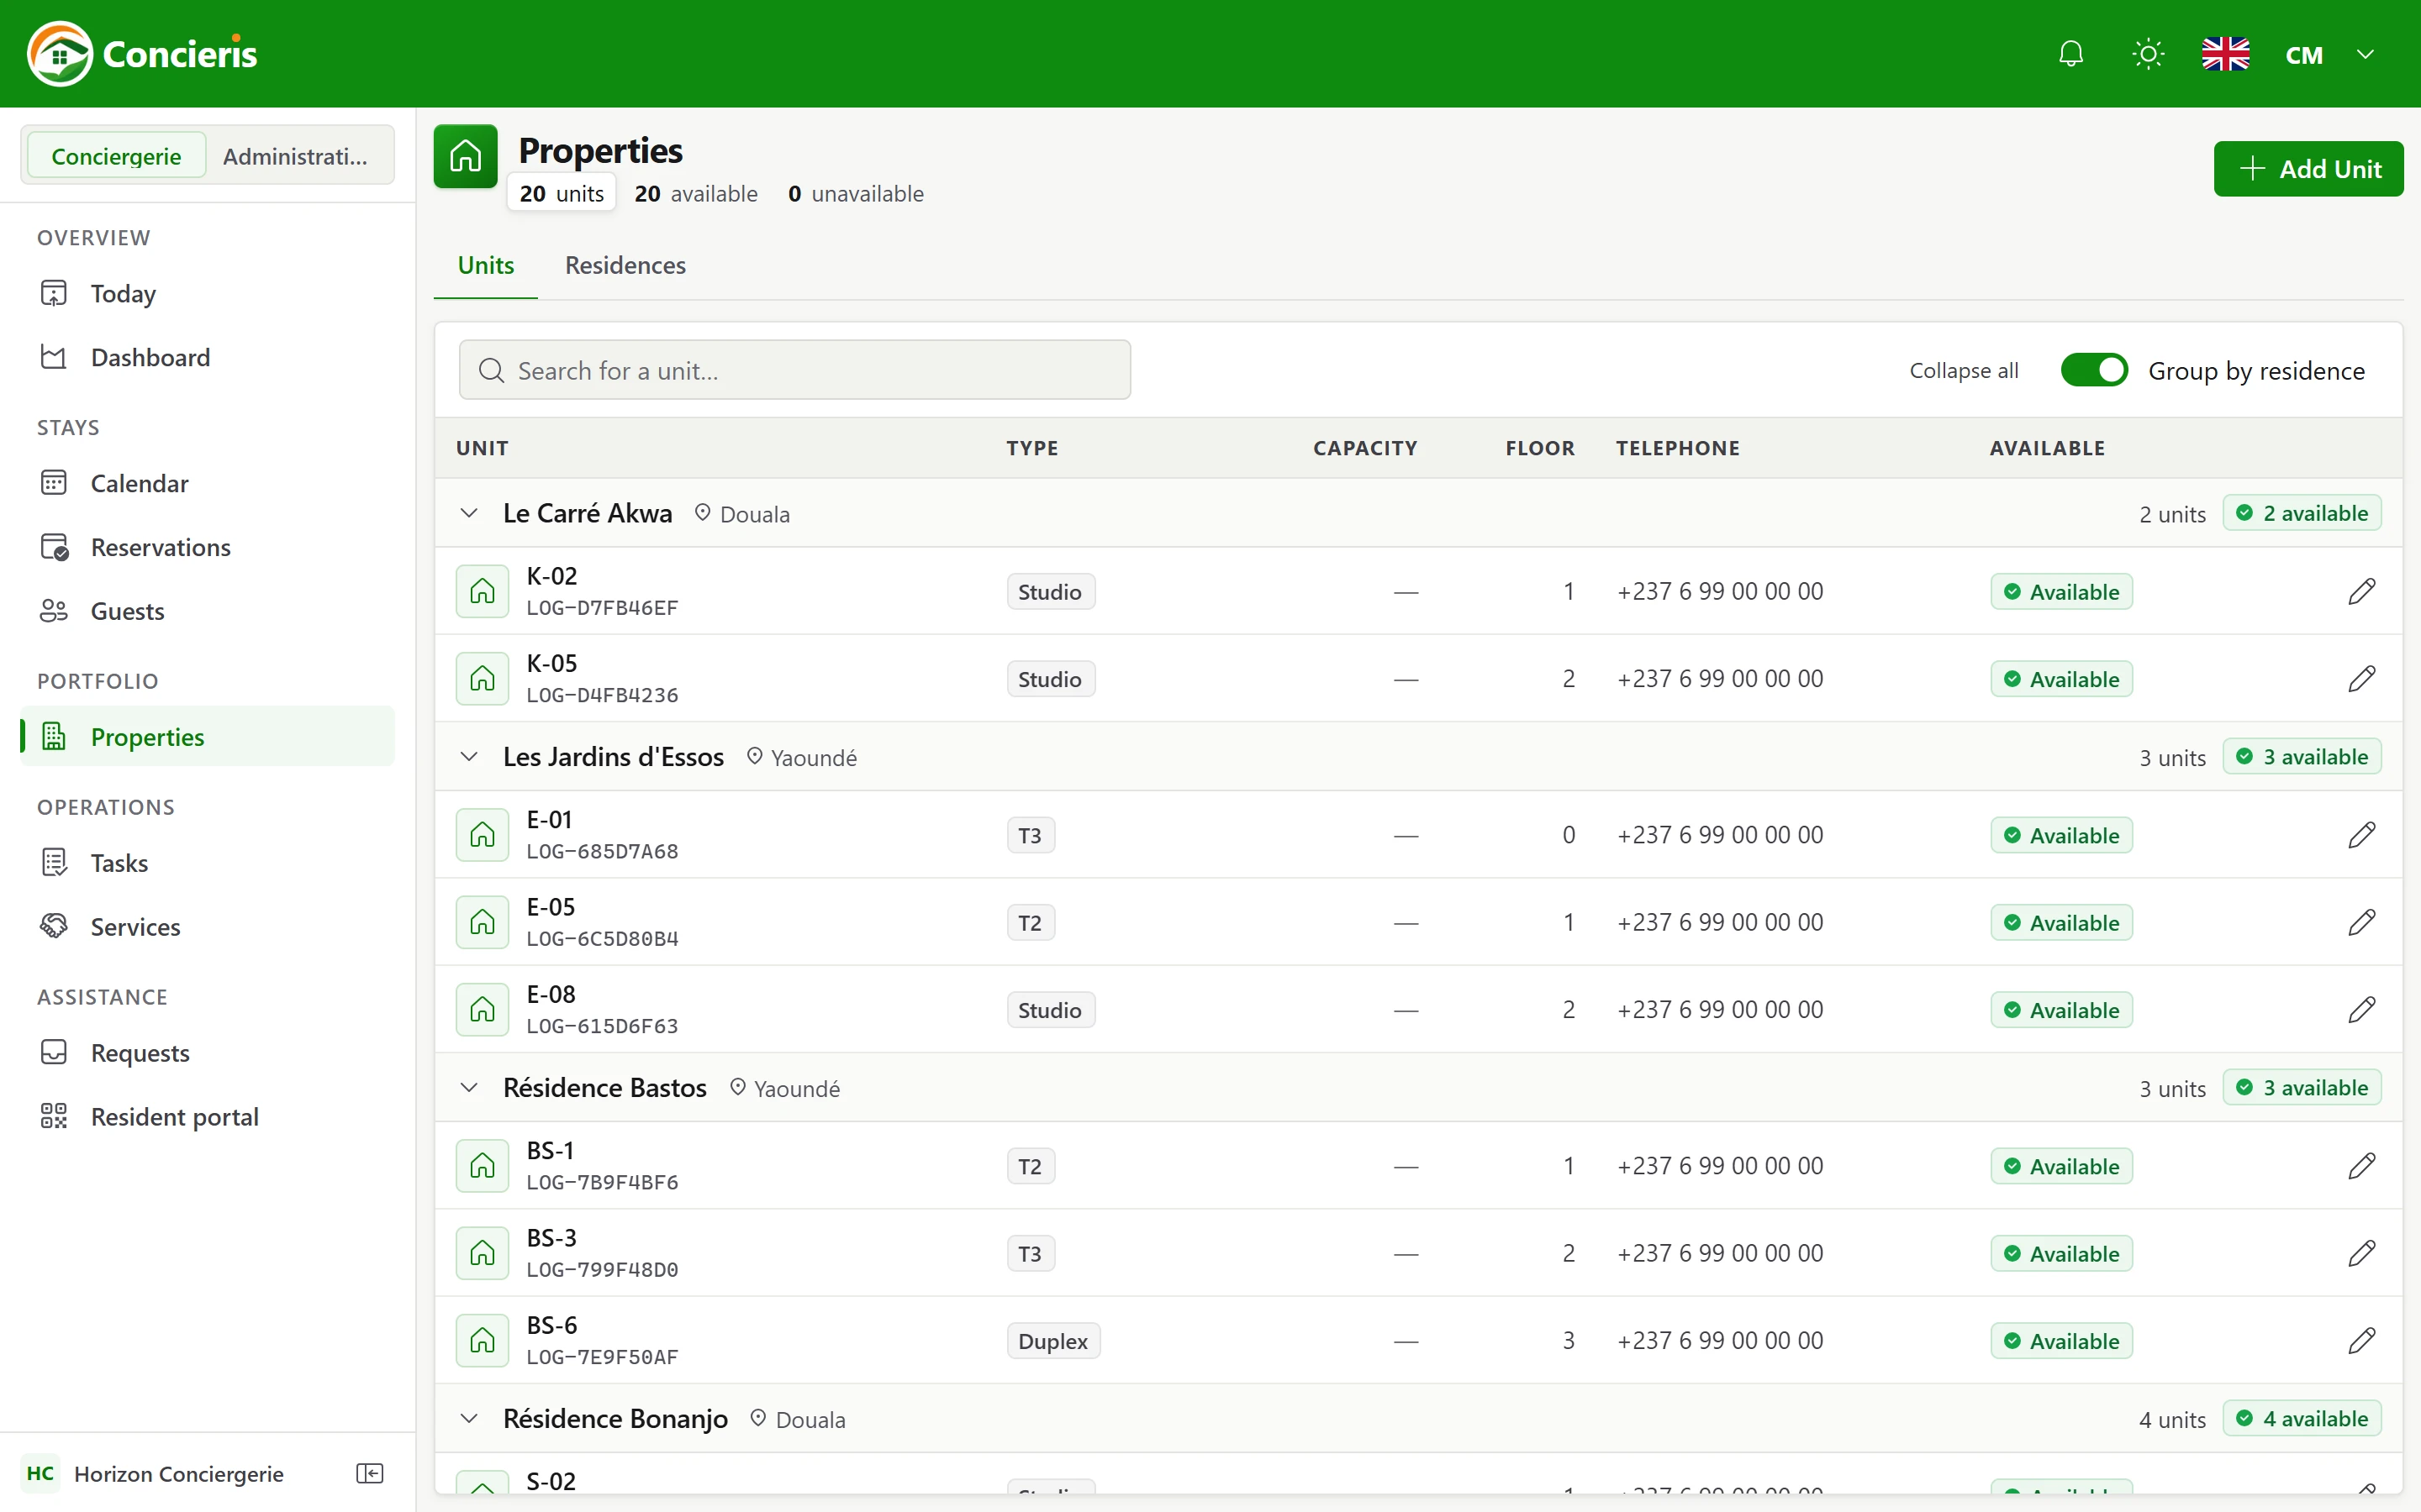The height and width of the screenshot is (1512, 2421).
Task: Click the house icon of unit E-05
Action: tap(483, 922)
